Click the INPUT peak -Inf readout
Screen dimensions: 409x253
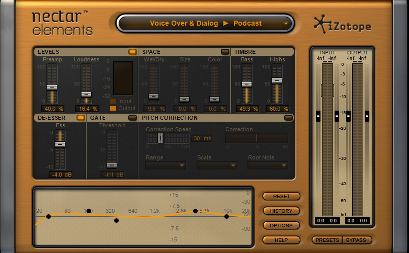(x=326, y=58)
